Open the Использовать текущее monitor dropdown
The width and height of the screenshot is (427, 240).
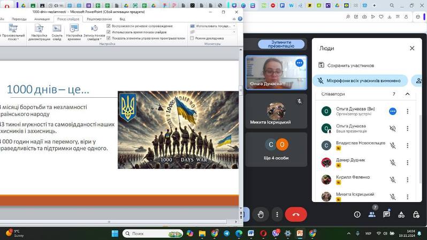(x=213, y=26)
